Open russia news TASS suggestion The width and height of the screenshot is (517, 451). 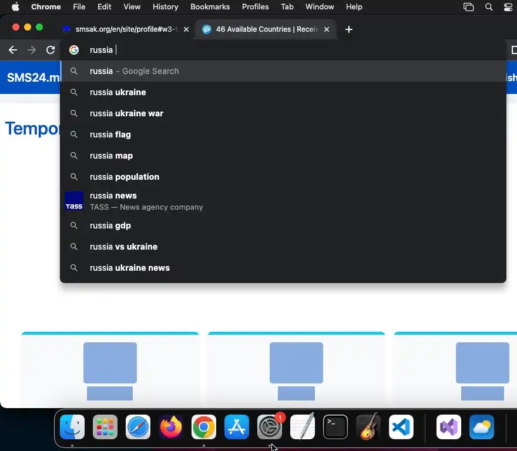click(283, 201)
